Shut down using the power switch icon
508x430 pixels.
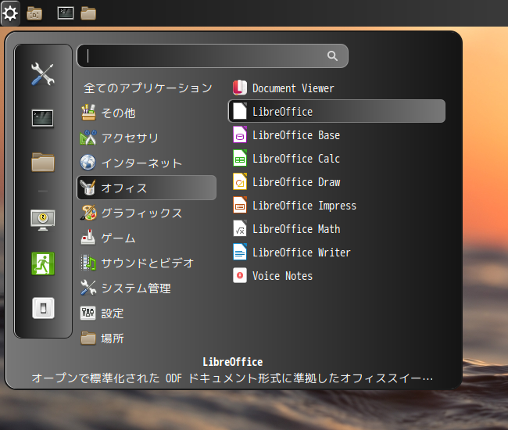[x=43, y=308]
